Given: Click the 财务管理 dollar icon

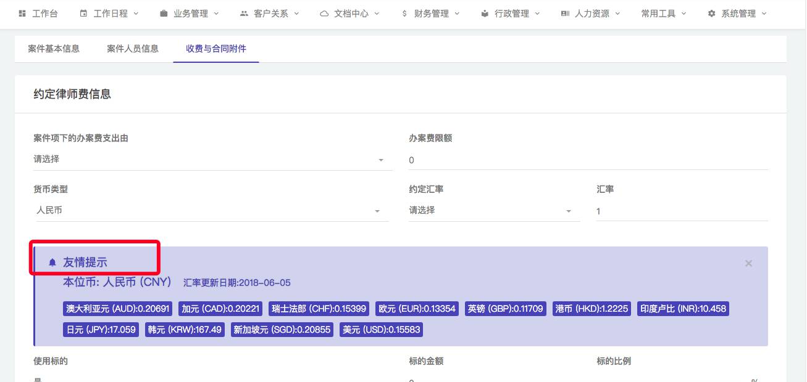Looking at the screenshot, I should click(x=404, y=14).
